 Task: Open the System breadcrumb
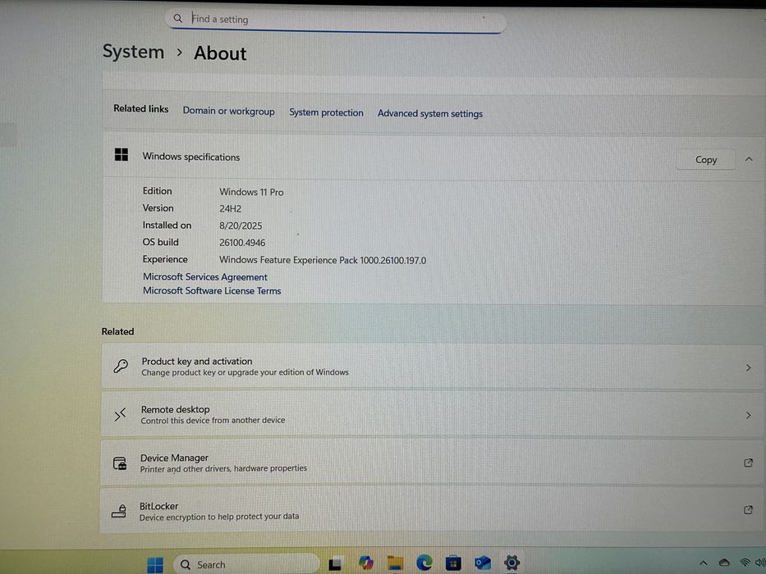[133, 52]
